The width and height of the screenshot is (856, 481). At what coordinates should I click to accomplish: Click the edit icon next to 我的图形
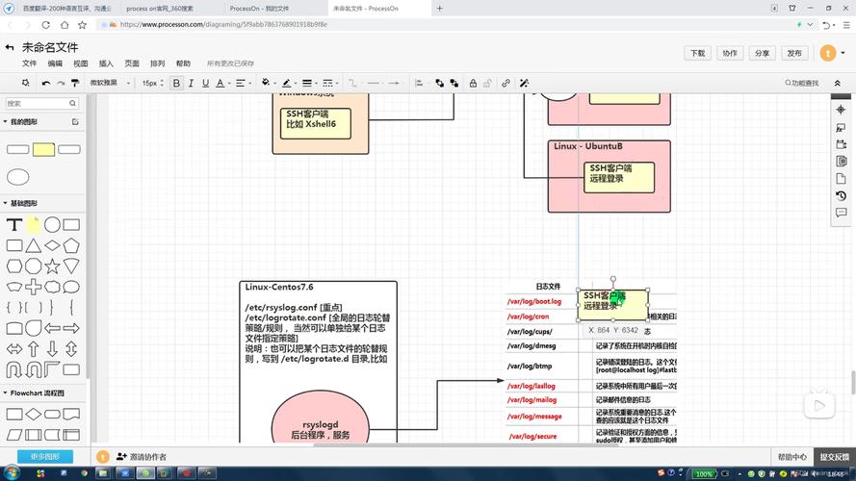pos(75,121)
